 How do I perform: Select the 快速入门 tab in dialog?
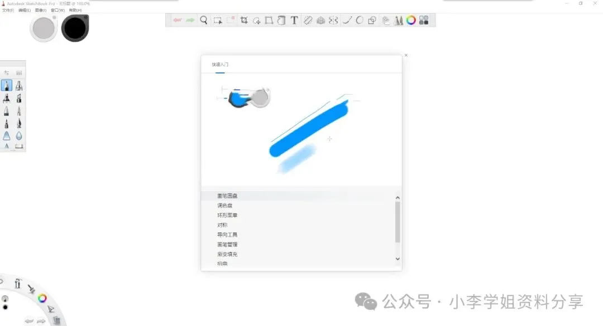(220, 65)
